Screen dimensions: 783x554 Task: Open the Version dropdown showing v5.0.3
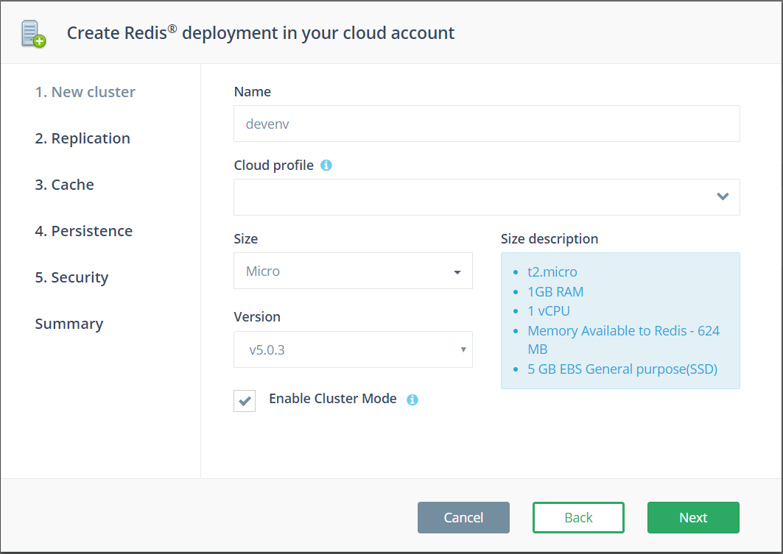(353, 349)
